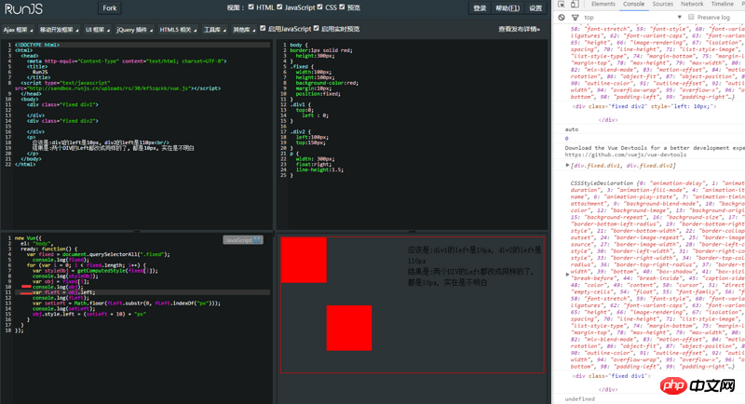Switch to the Network tab
Viewport: 745px width, 404px height.
(x=692, y=5)
